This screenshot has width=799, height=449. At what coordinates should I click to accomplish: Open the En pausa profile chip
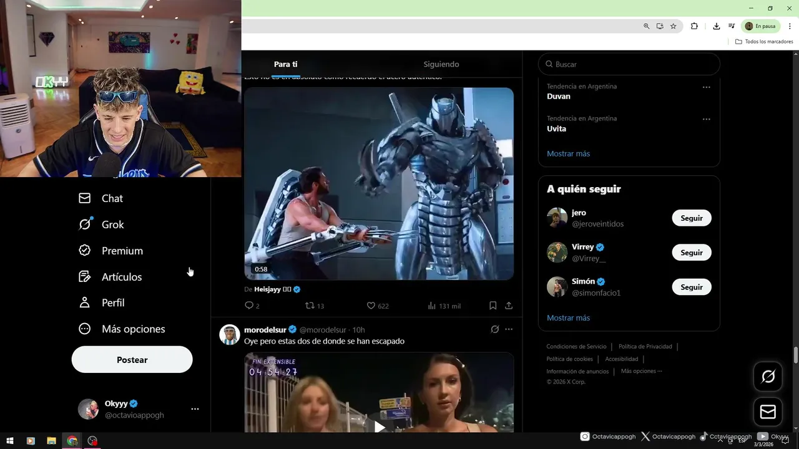[760, 26]
